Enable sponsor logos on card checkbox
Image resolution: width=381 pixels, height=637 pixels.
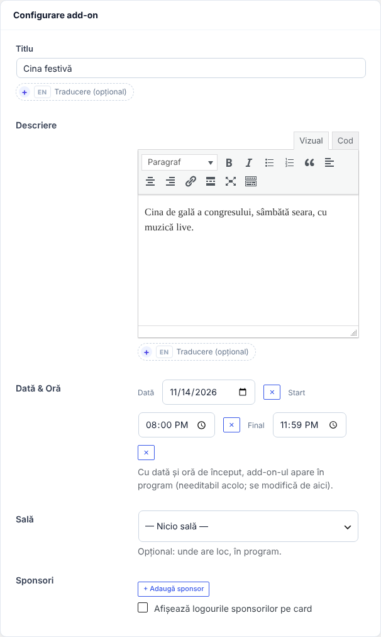point(143,608)
